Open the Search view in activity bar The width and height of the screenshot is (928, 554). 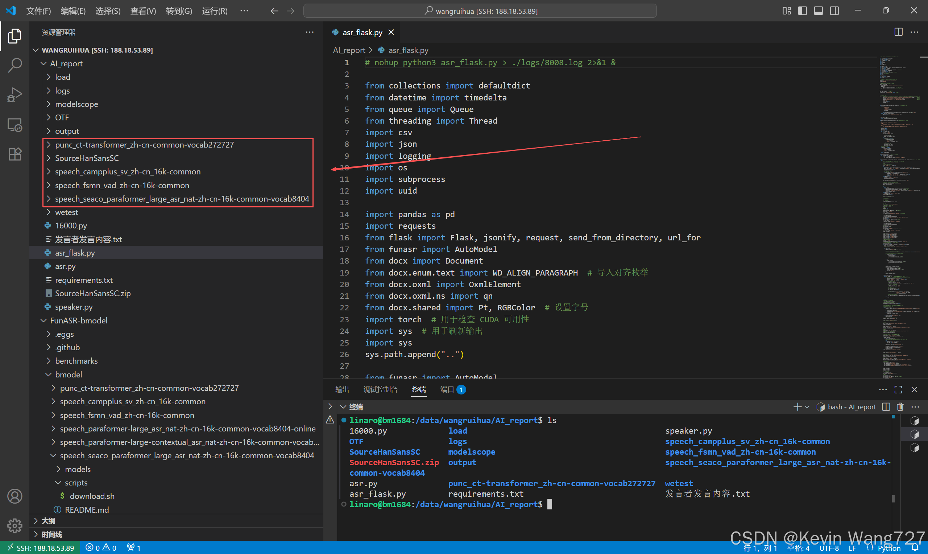[14, 65]
